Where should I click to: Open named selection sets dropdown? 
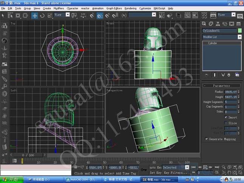(154, 15)
